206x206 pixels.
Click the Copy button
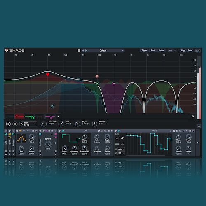pos(183,50)
